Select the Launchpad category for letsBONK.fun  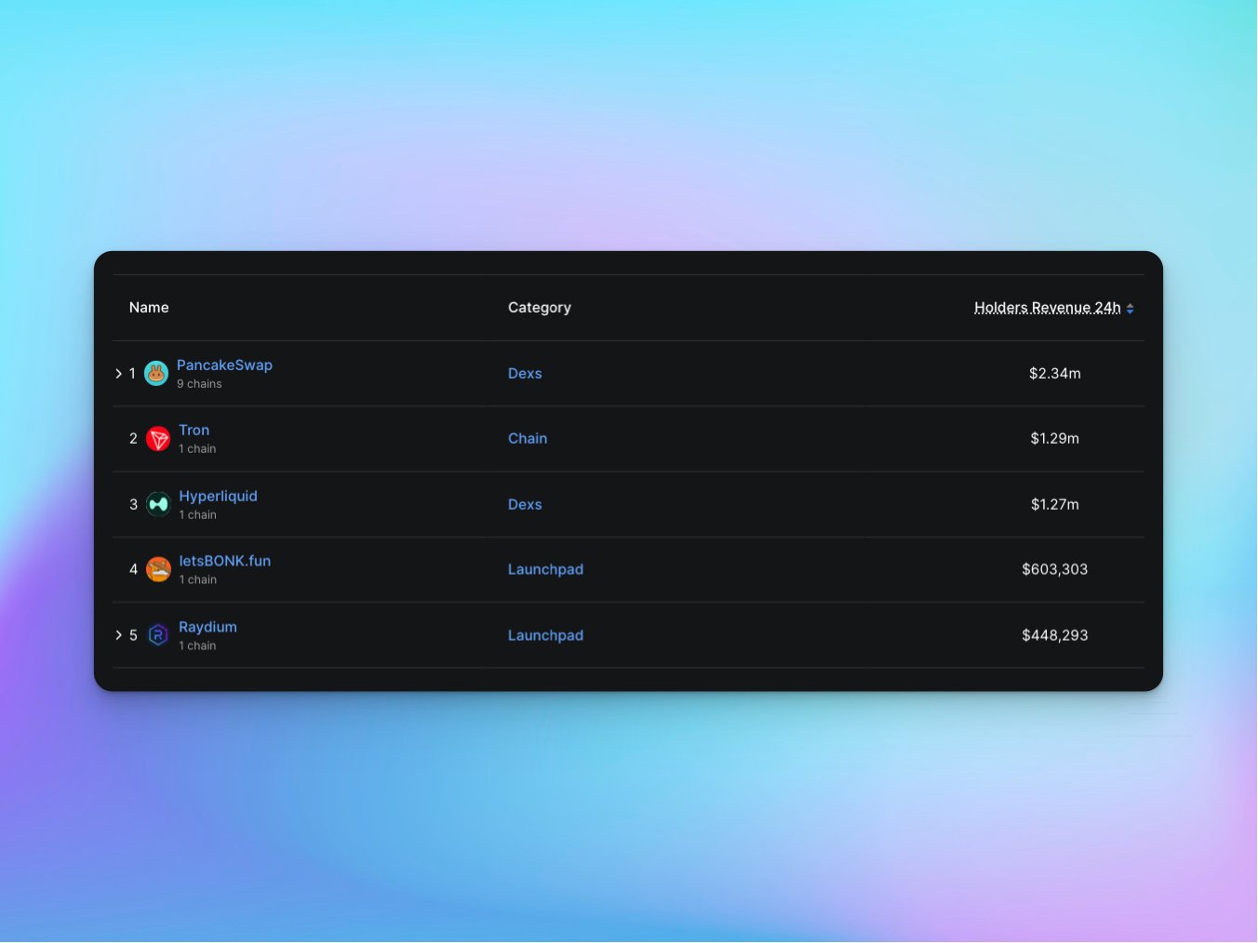(545, 570)
